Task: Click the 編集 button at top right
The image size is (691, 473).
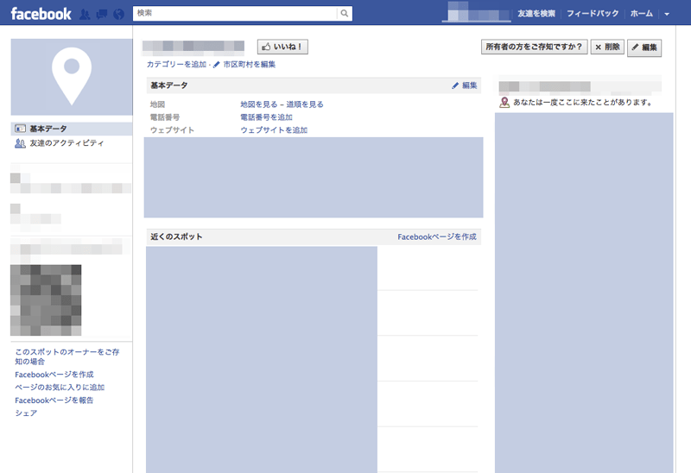Action: [x=644, y=47]
